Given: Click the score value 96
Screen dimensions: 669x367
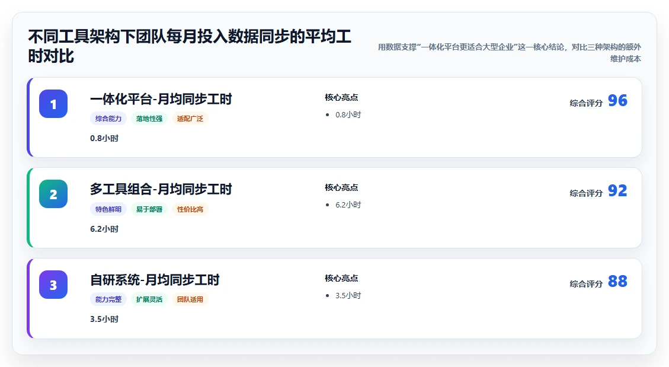Looking at the screenshot, I should (617, 101).
